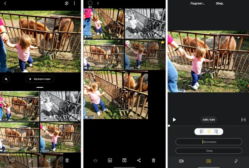This screenshot has height=168, width=249.
Task: Click the 'Збер.' save option
Action: click(x=220, y=3)
